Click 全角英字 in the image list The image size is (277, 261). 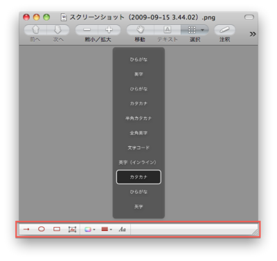pos(138,133)
